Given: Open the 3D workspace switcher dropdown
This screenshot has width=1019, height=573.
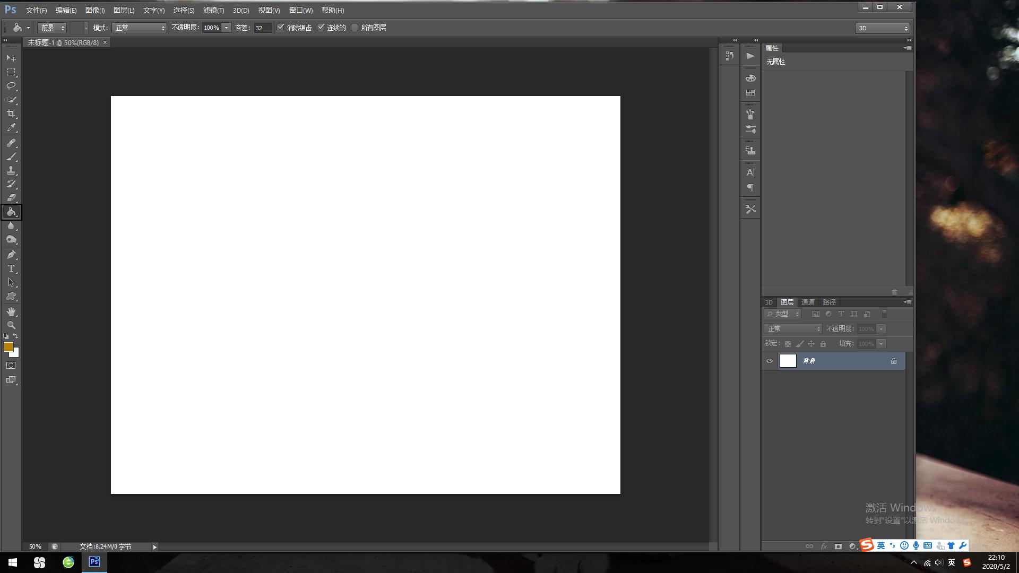Looking at the screenshot, I should tap(882, 28).
